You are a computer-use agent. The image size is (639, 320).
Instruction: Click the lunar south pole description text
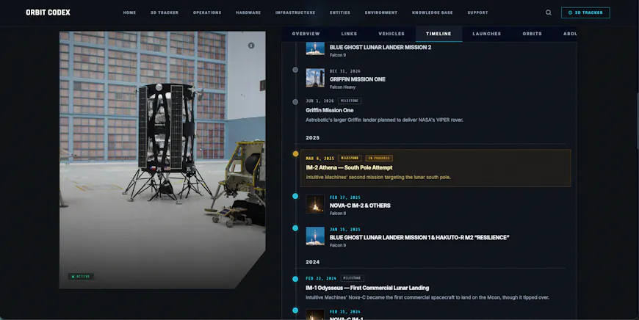378,178
